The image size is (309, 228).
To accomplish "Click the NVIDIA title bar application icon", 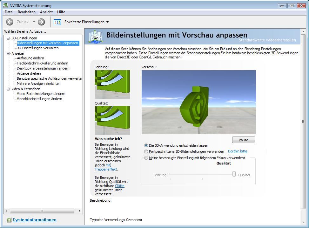I will tap(6, 5).
